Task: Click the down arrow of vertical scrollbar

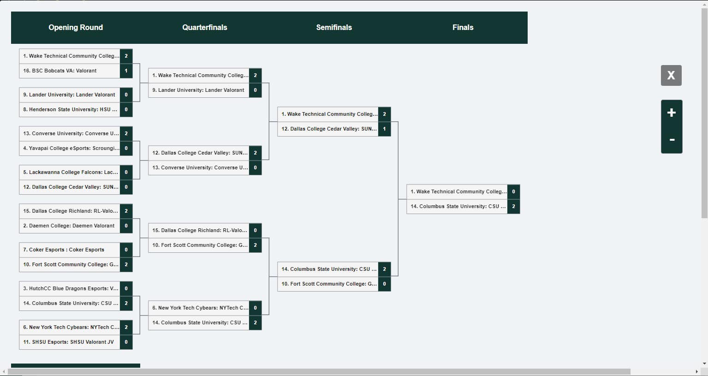Action: [704, 364]
